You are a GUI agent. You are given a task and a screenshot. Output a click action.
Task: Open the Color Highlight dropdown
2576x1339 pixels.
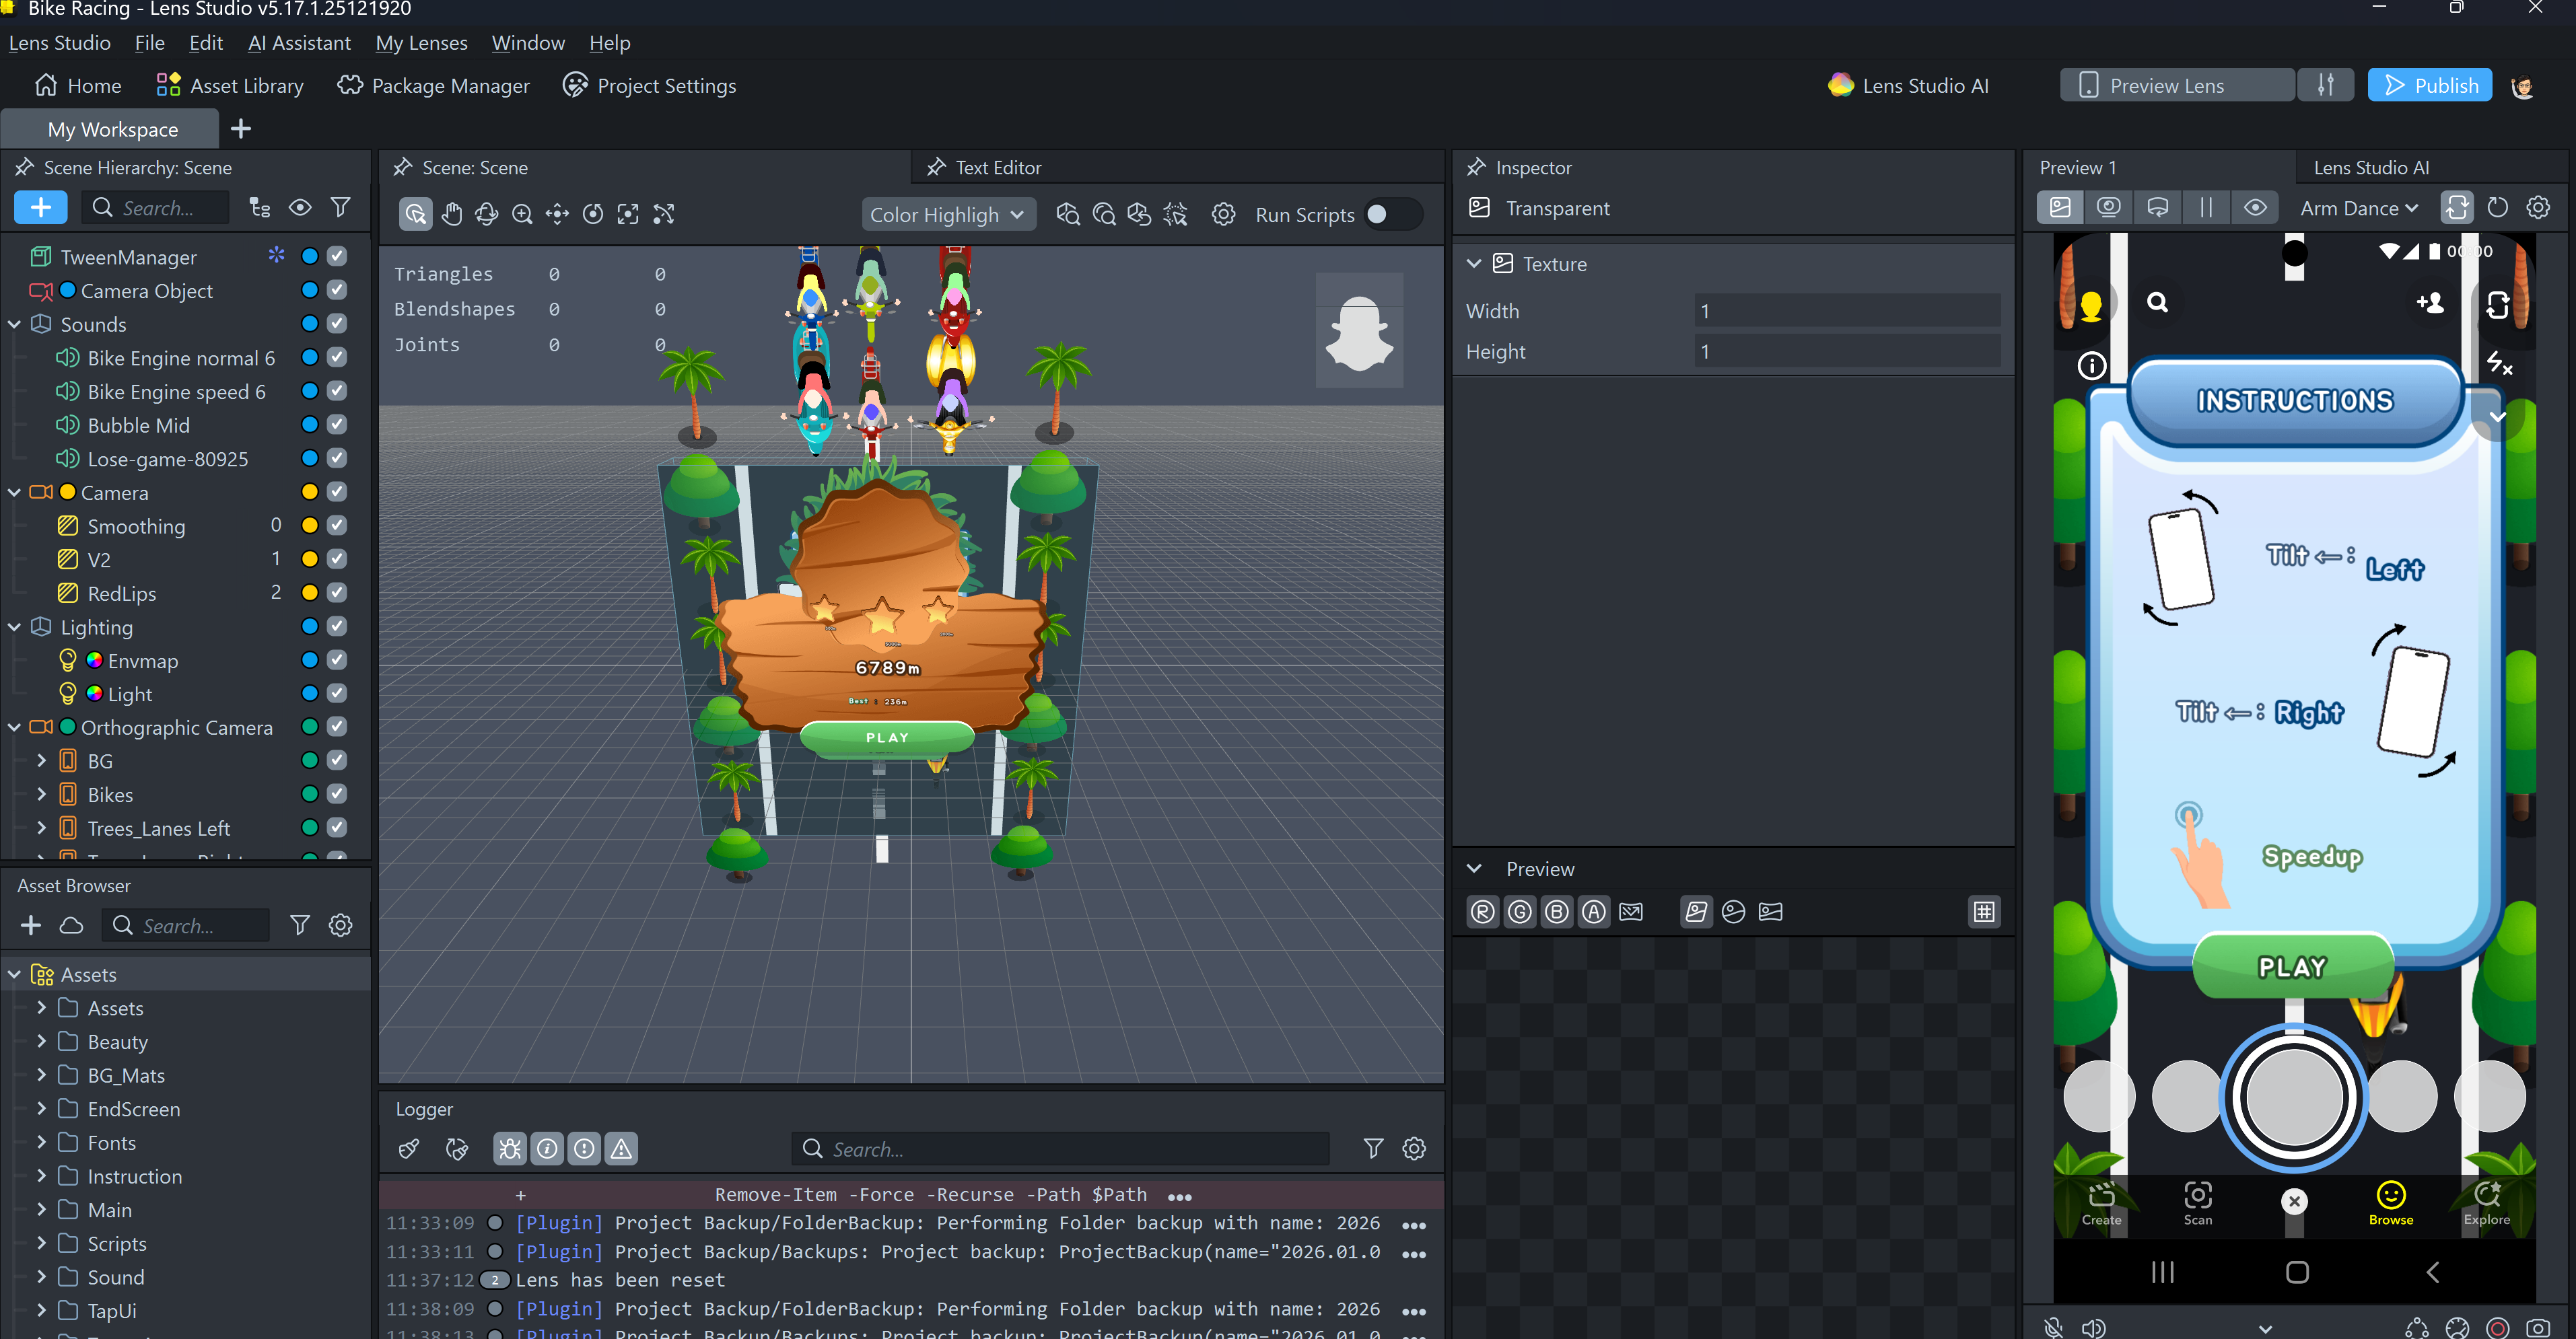point(946,214)
